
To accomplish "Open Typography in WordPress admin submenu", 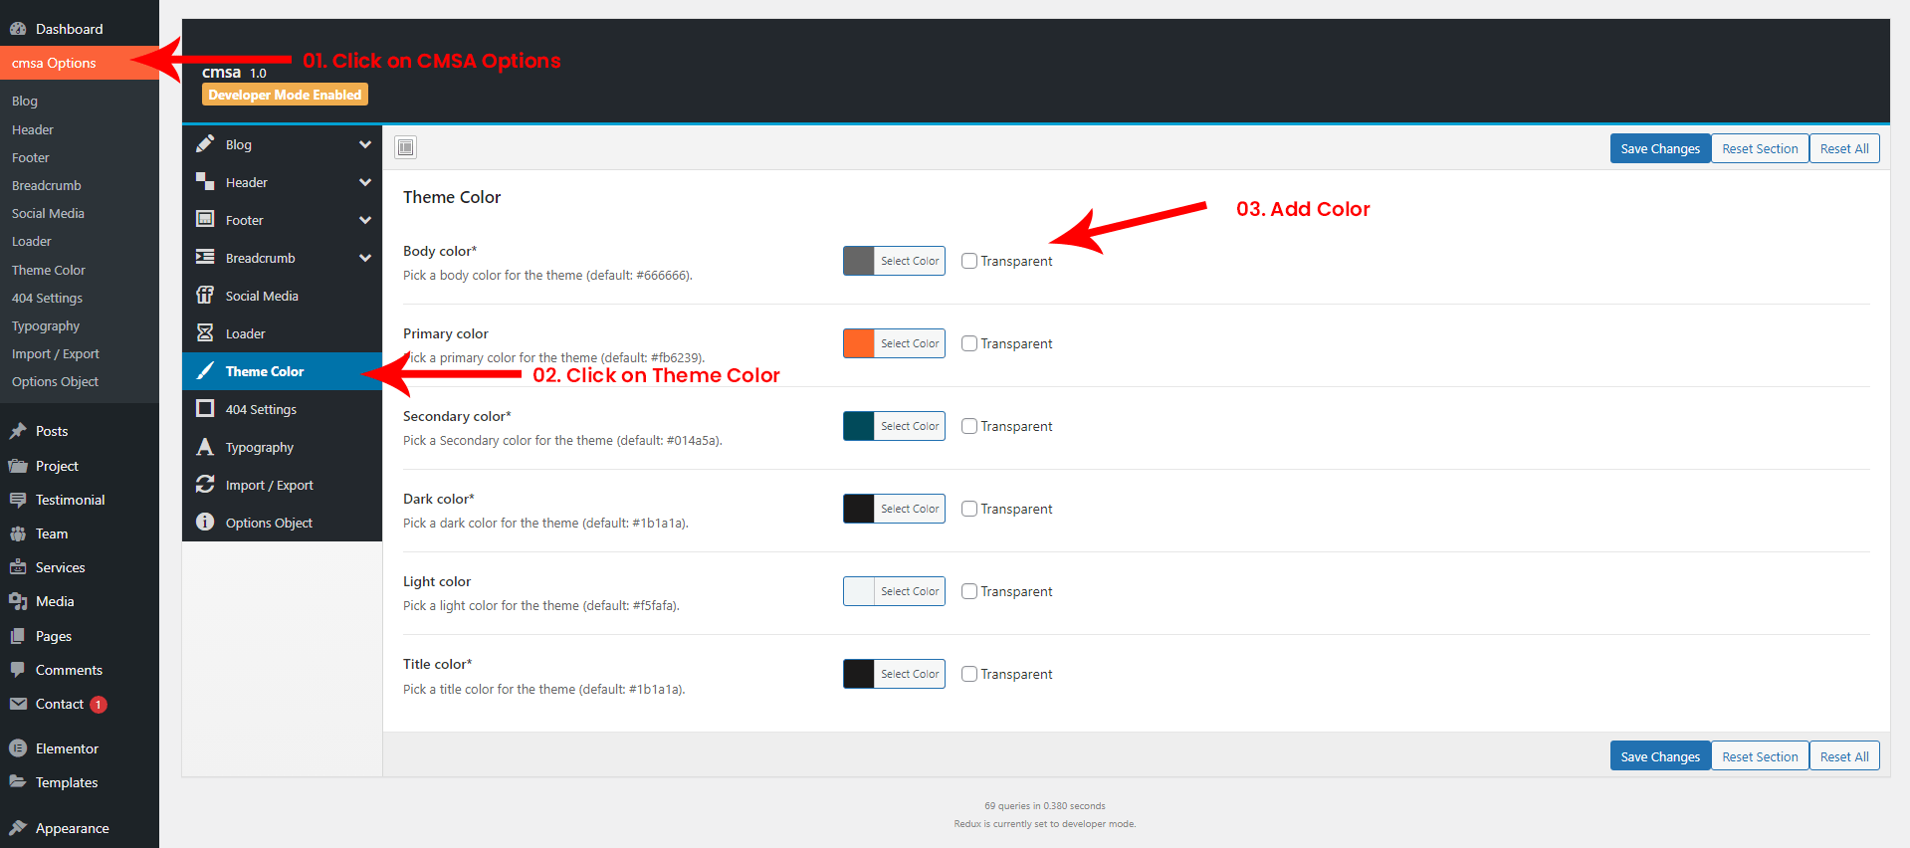I will (x=46, y=326).
